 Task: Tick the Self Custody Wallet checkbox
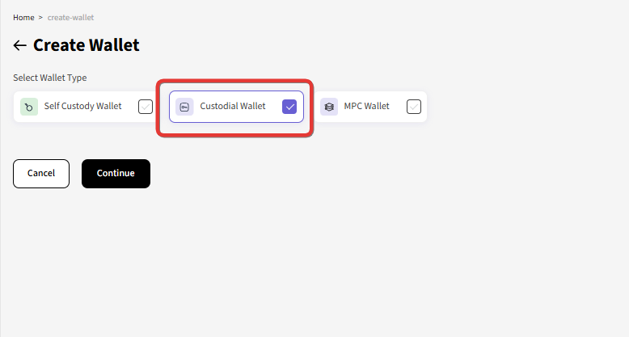tap(146, 107)
